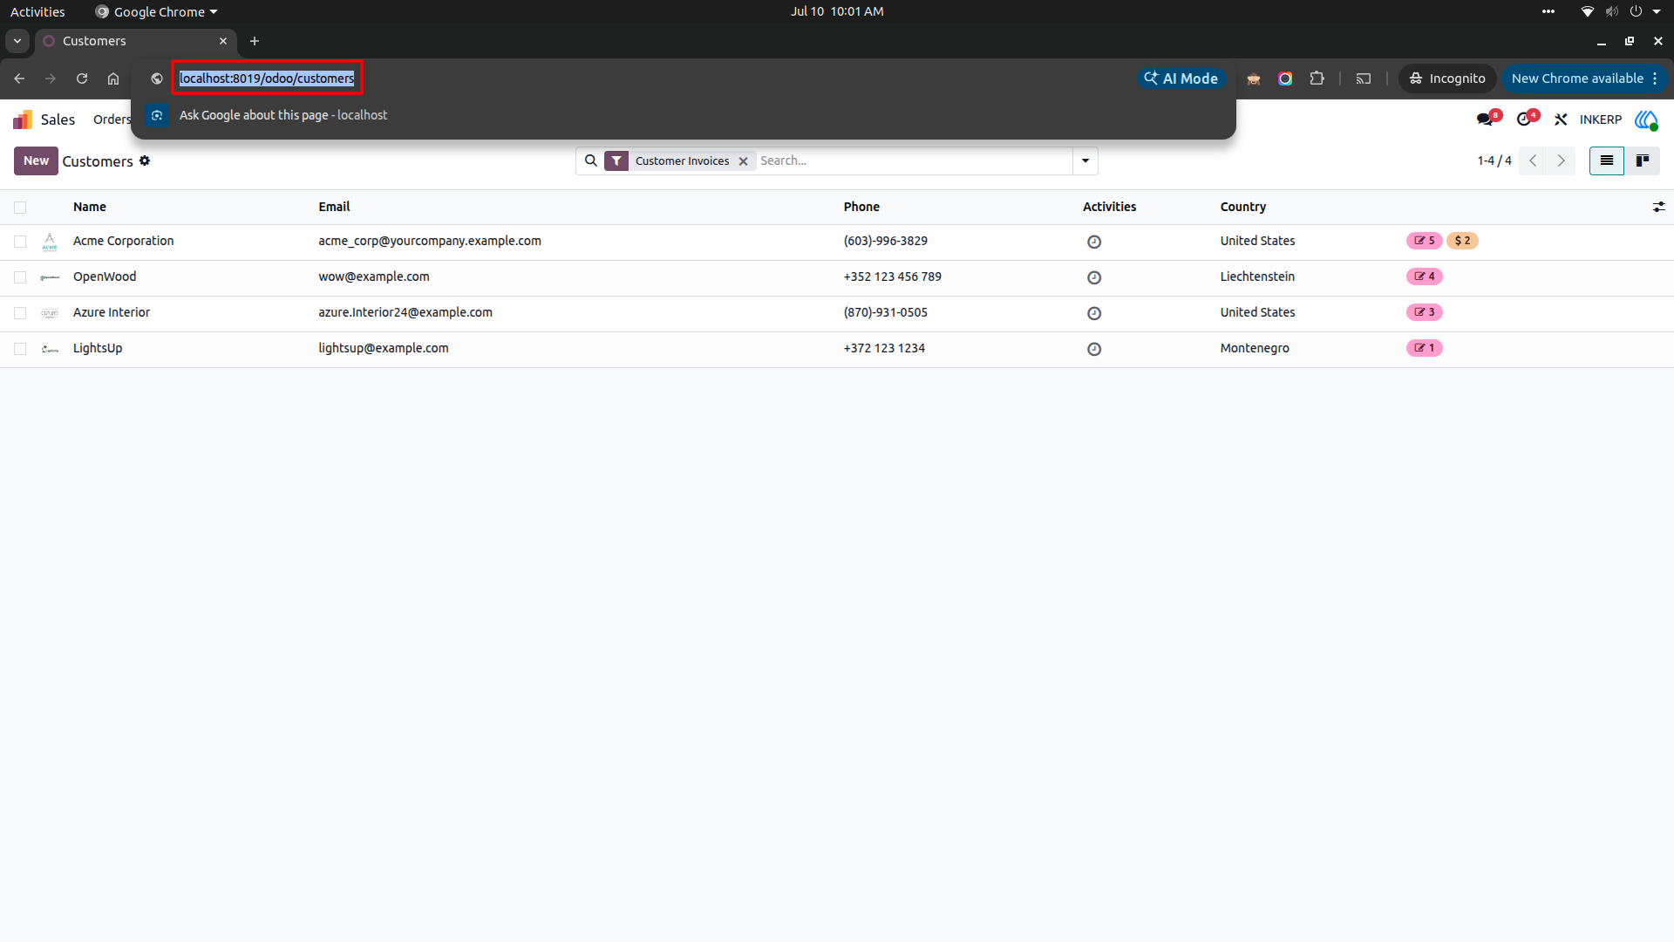Switch to kanban view
This screenshot has width=1674, height=942.
(1643, 160)
